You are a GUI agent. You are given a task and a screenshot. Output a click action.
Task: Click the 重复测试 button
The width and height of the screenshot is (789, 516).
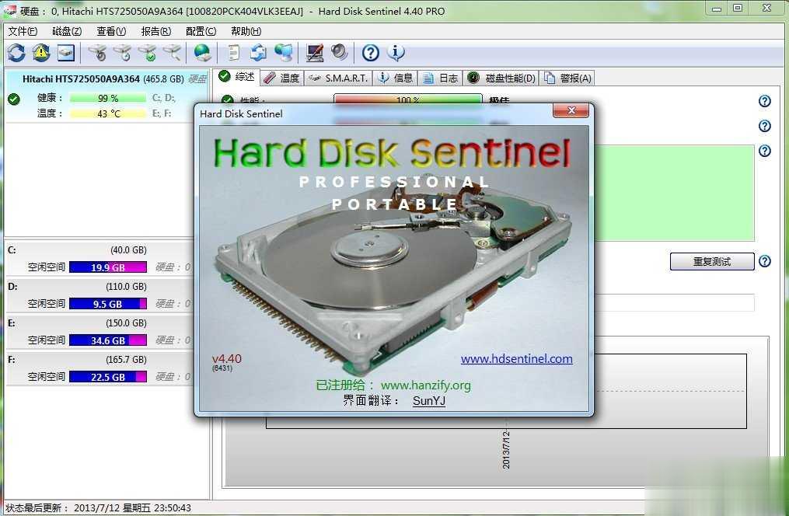click(x=712, y=262)
